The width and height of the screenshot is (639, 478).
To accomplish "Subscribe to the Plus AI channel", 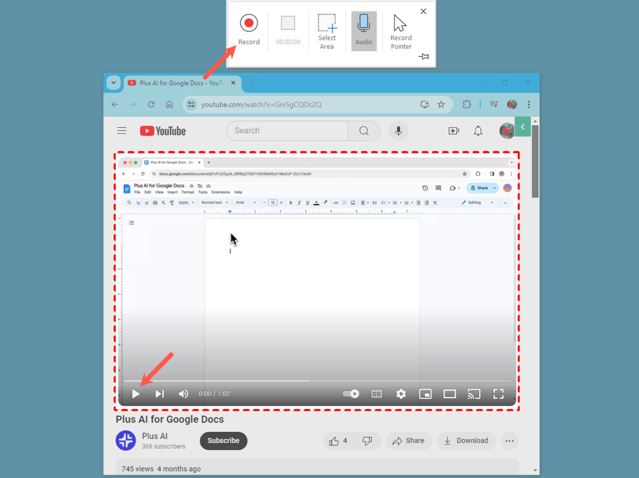I will [x=223, y=440].
